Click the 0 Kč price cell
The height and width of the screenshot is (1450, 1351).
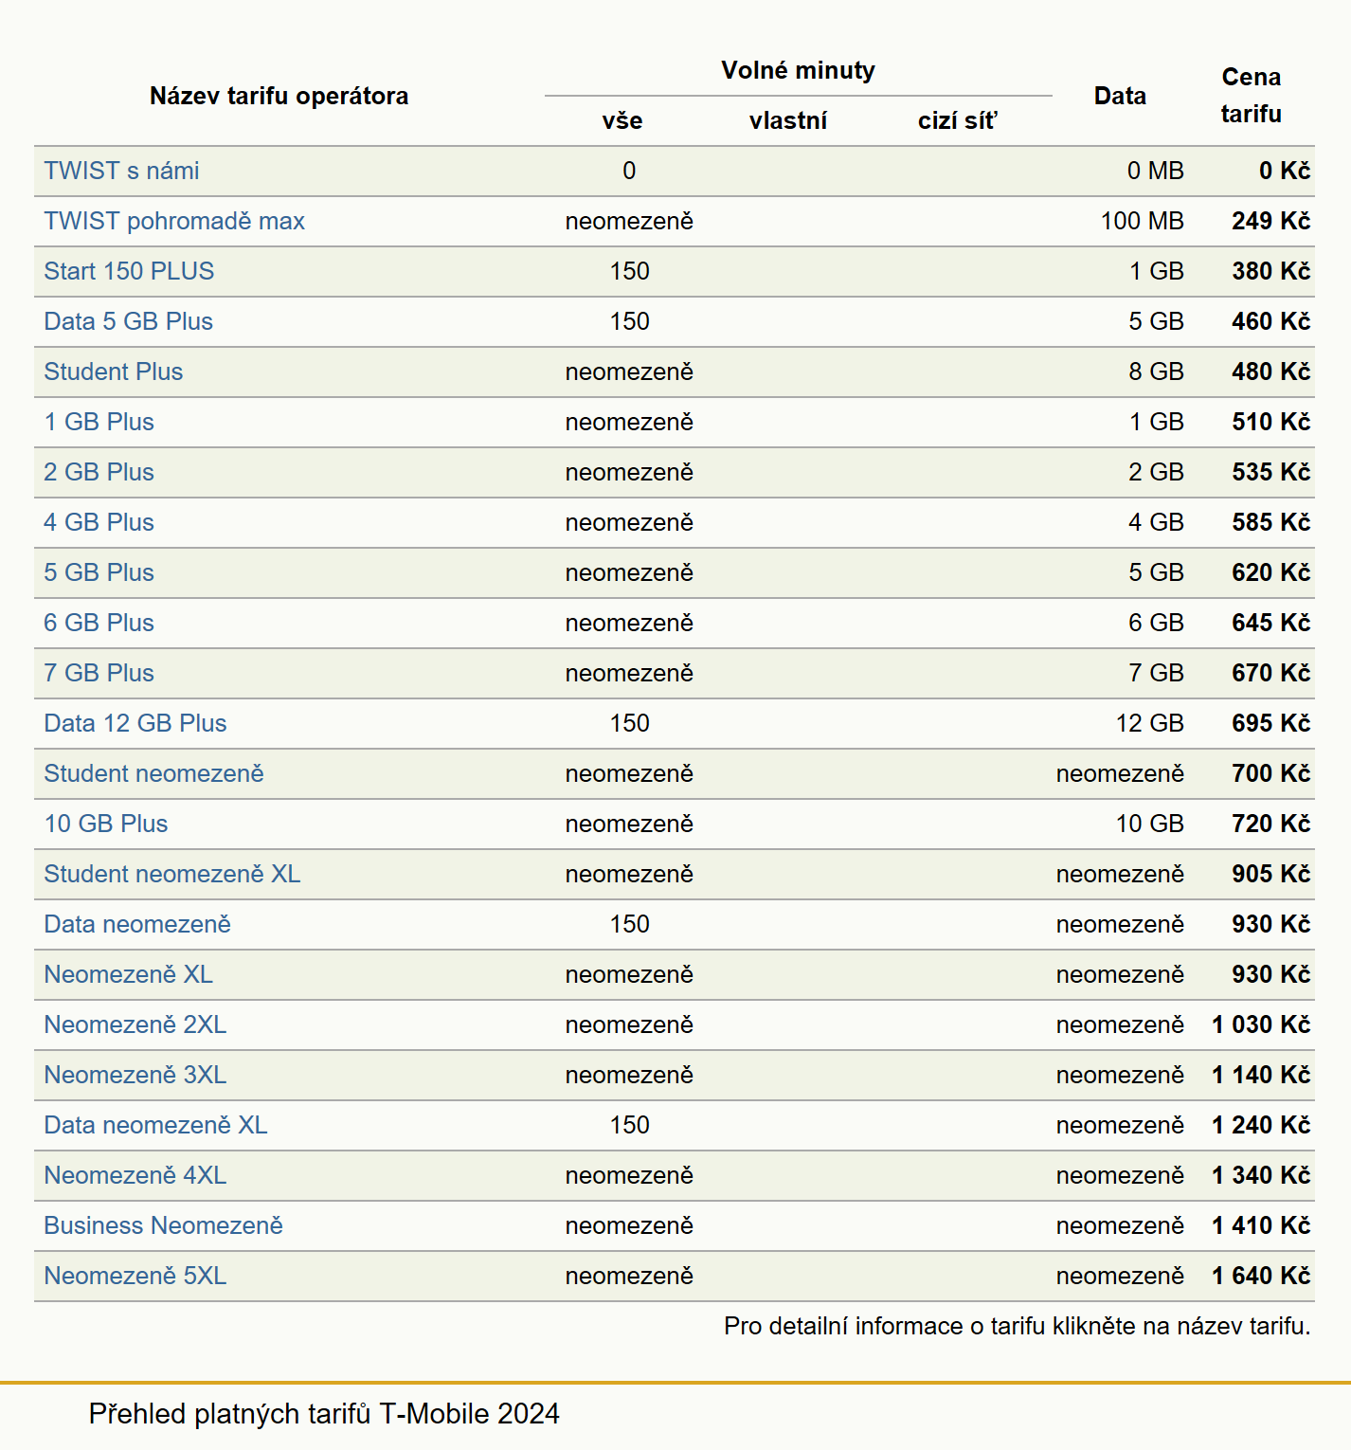[x=1285, y=171]
